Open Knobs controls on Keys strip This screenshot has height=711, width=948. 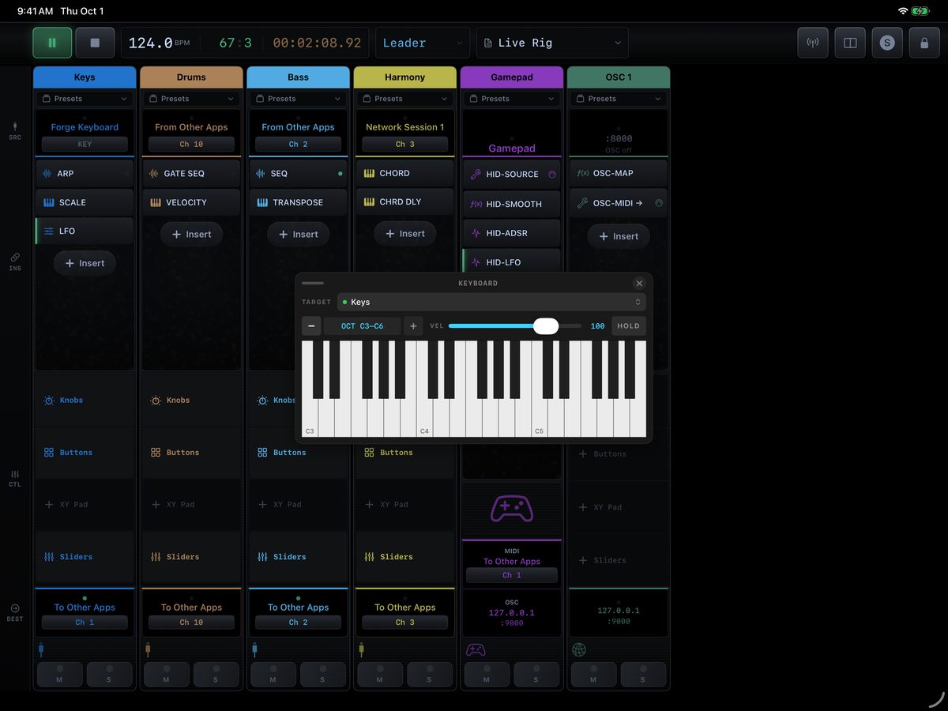click(85, 401)
